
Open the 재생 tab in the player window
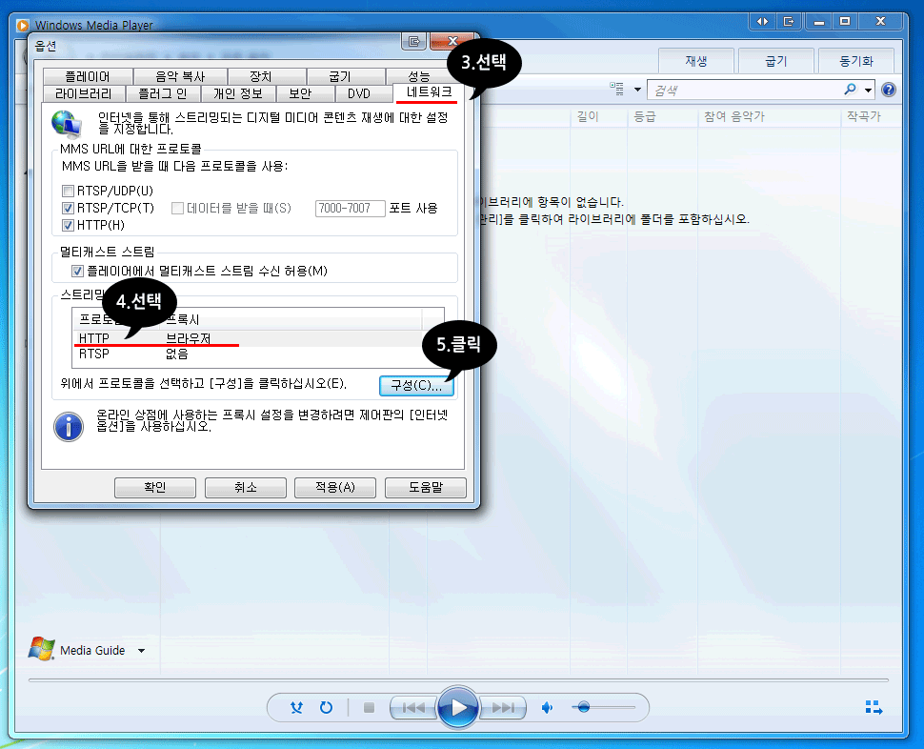(x=696, y=61)
